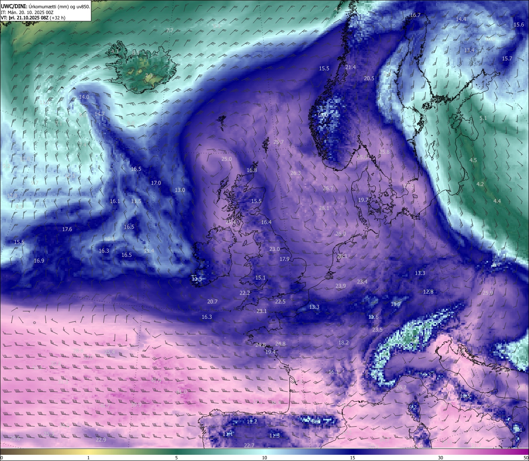Click the map value 25.0
This screenshot has height=461, width=529.
226,159
